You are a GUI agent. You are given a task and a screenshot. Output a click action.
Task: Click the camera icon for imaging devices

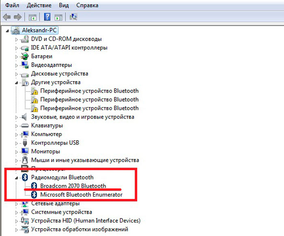25,229
